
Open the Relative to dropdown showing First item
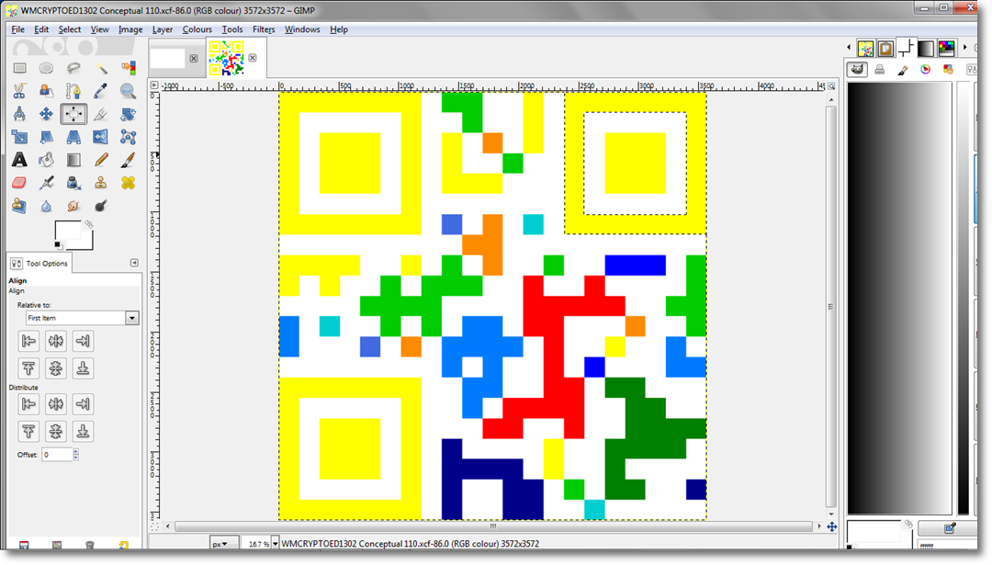tap(83, 318)
